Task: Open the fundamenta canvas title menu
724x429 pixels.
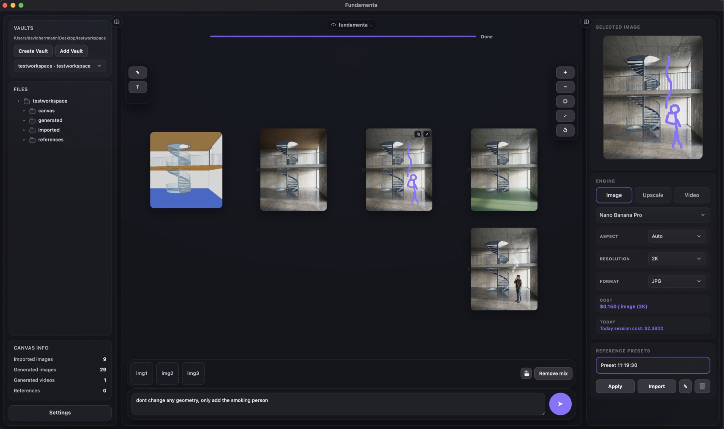Action: pos(352,25)
